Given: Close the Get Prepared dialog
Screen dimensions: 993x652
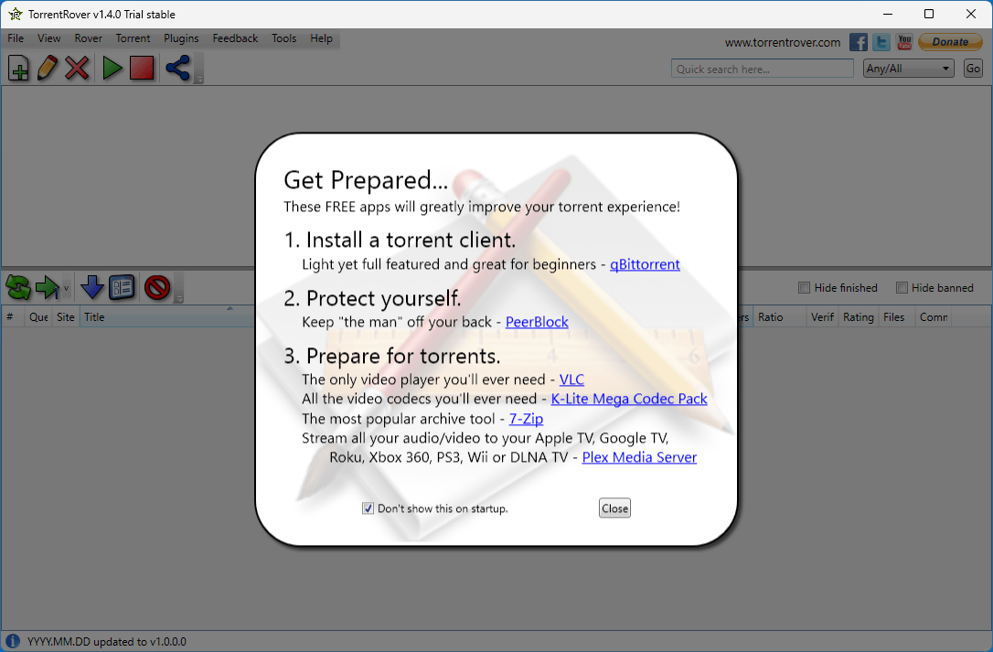Looking at the screenshot, I should 615,508.
